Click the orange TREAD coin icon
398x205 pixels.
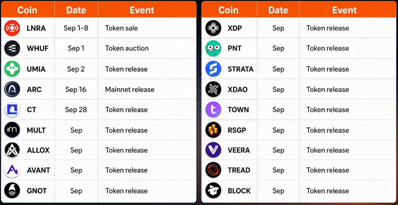[x=213, y=170]
